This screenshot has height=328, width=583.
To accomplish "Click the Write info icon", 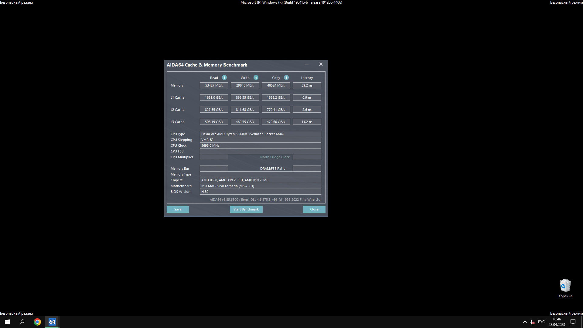I will [x=256, y=77].
